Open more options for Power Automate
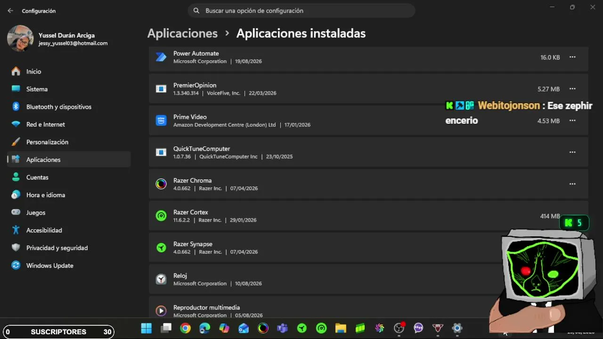This screenshot has height=339, width=603. point(572,57)
